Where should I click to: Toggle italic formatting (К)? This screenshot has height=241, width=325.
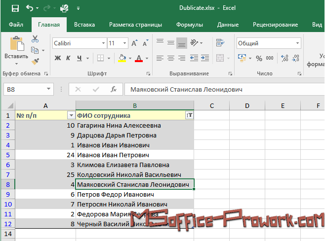[69, 58]
